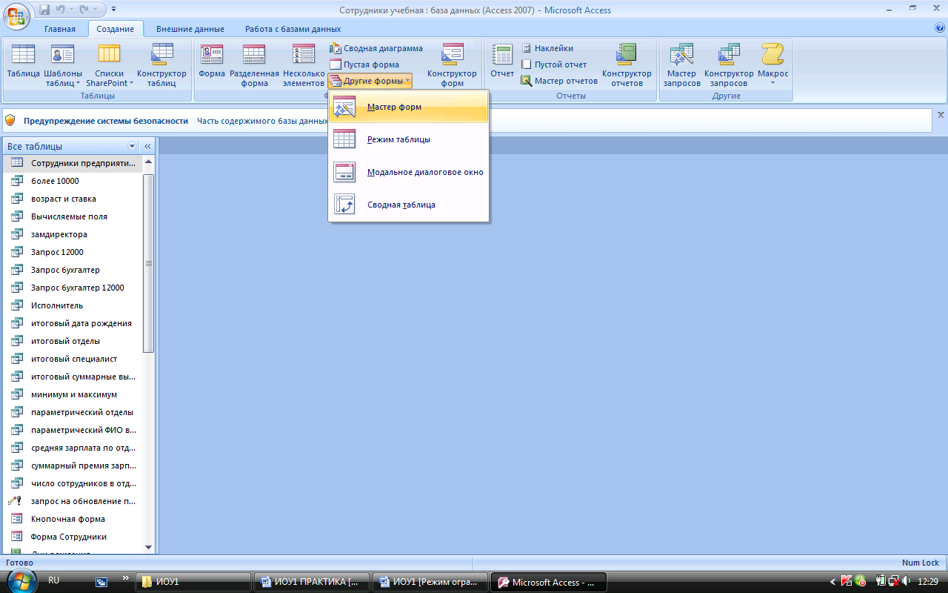Click the Конструктор отчетов button
Screen dimensions: 948x593
(627, 64)
